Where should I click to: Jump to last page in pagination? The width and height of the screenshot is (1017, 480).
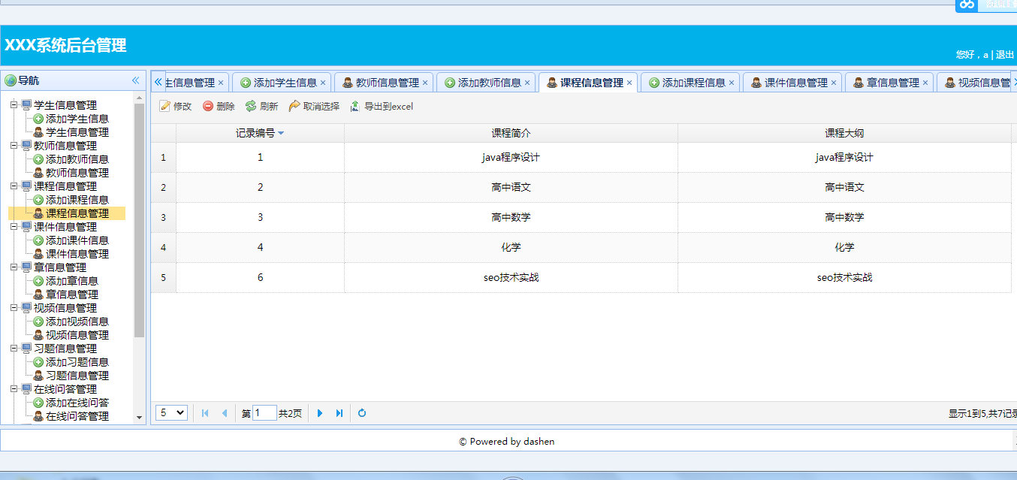pyautogui.click(x=340, y=413)
